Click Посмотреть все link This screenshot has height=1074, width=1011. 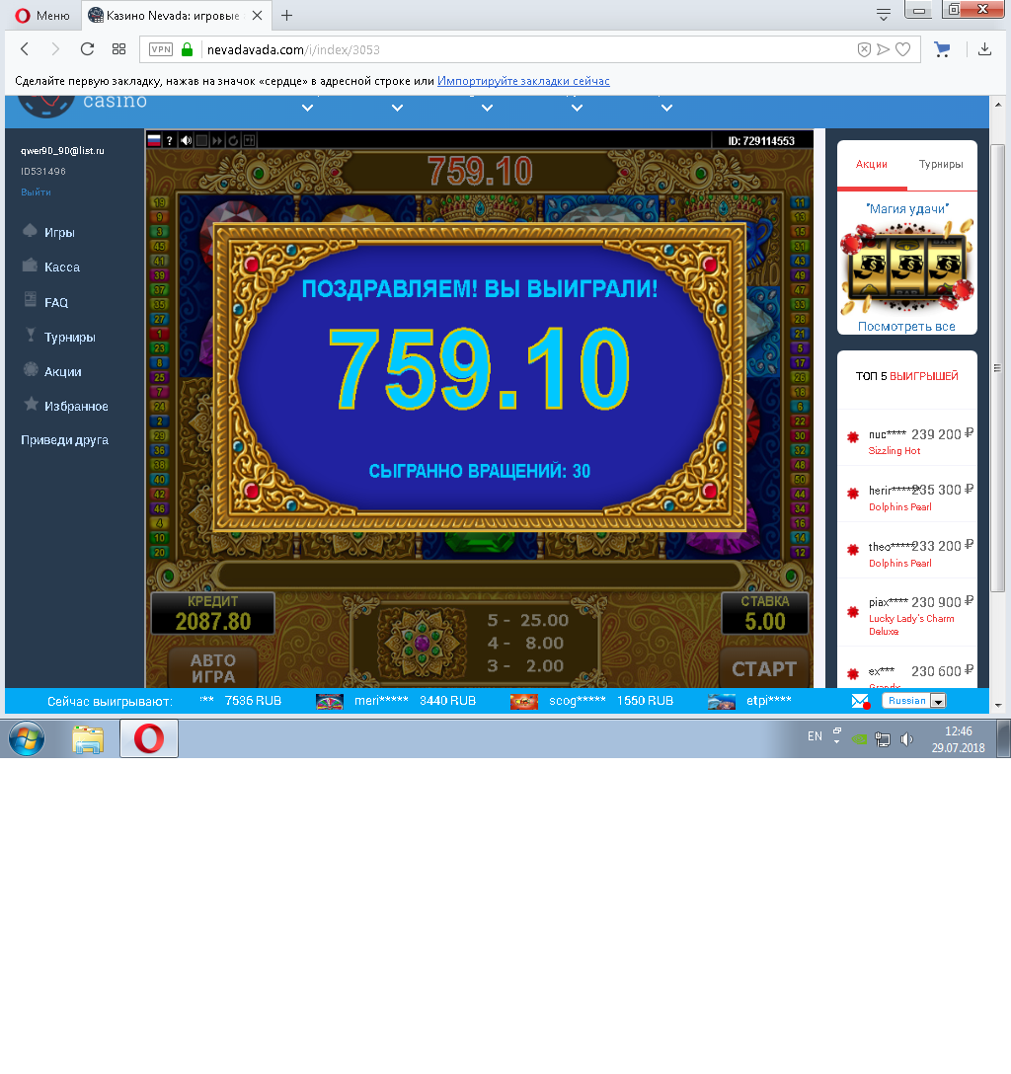906,326
